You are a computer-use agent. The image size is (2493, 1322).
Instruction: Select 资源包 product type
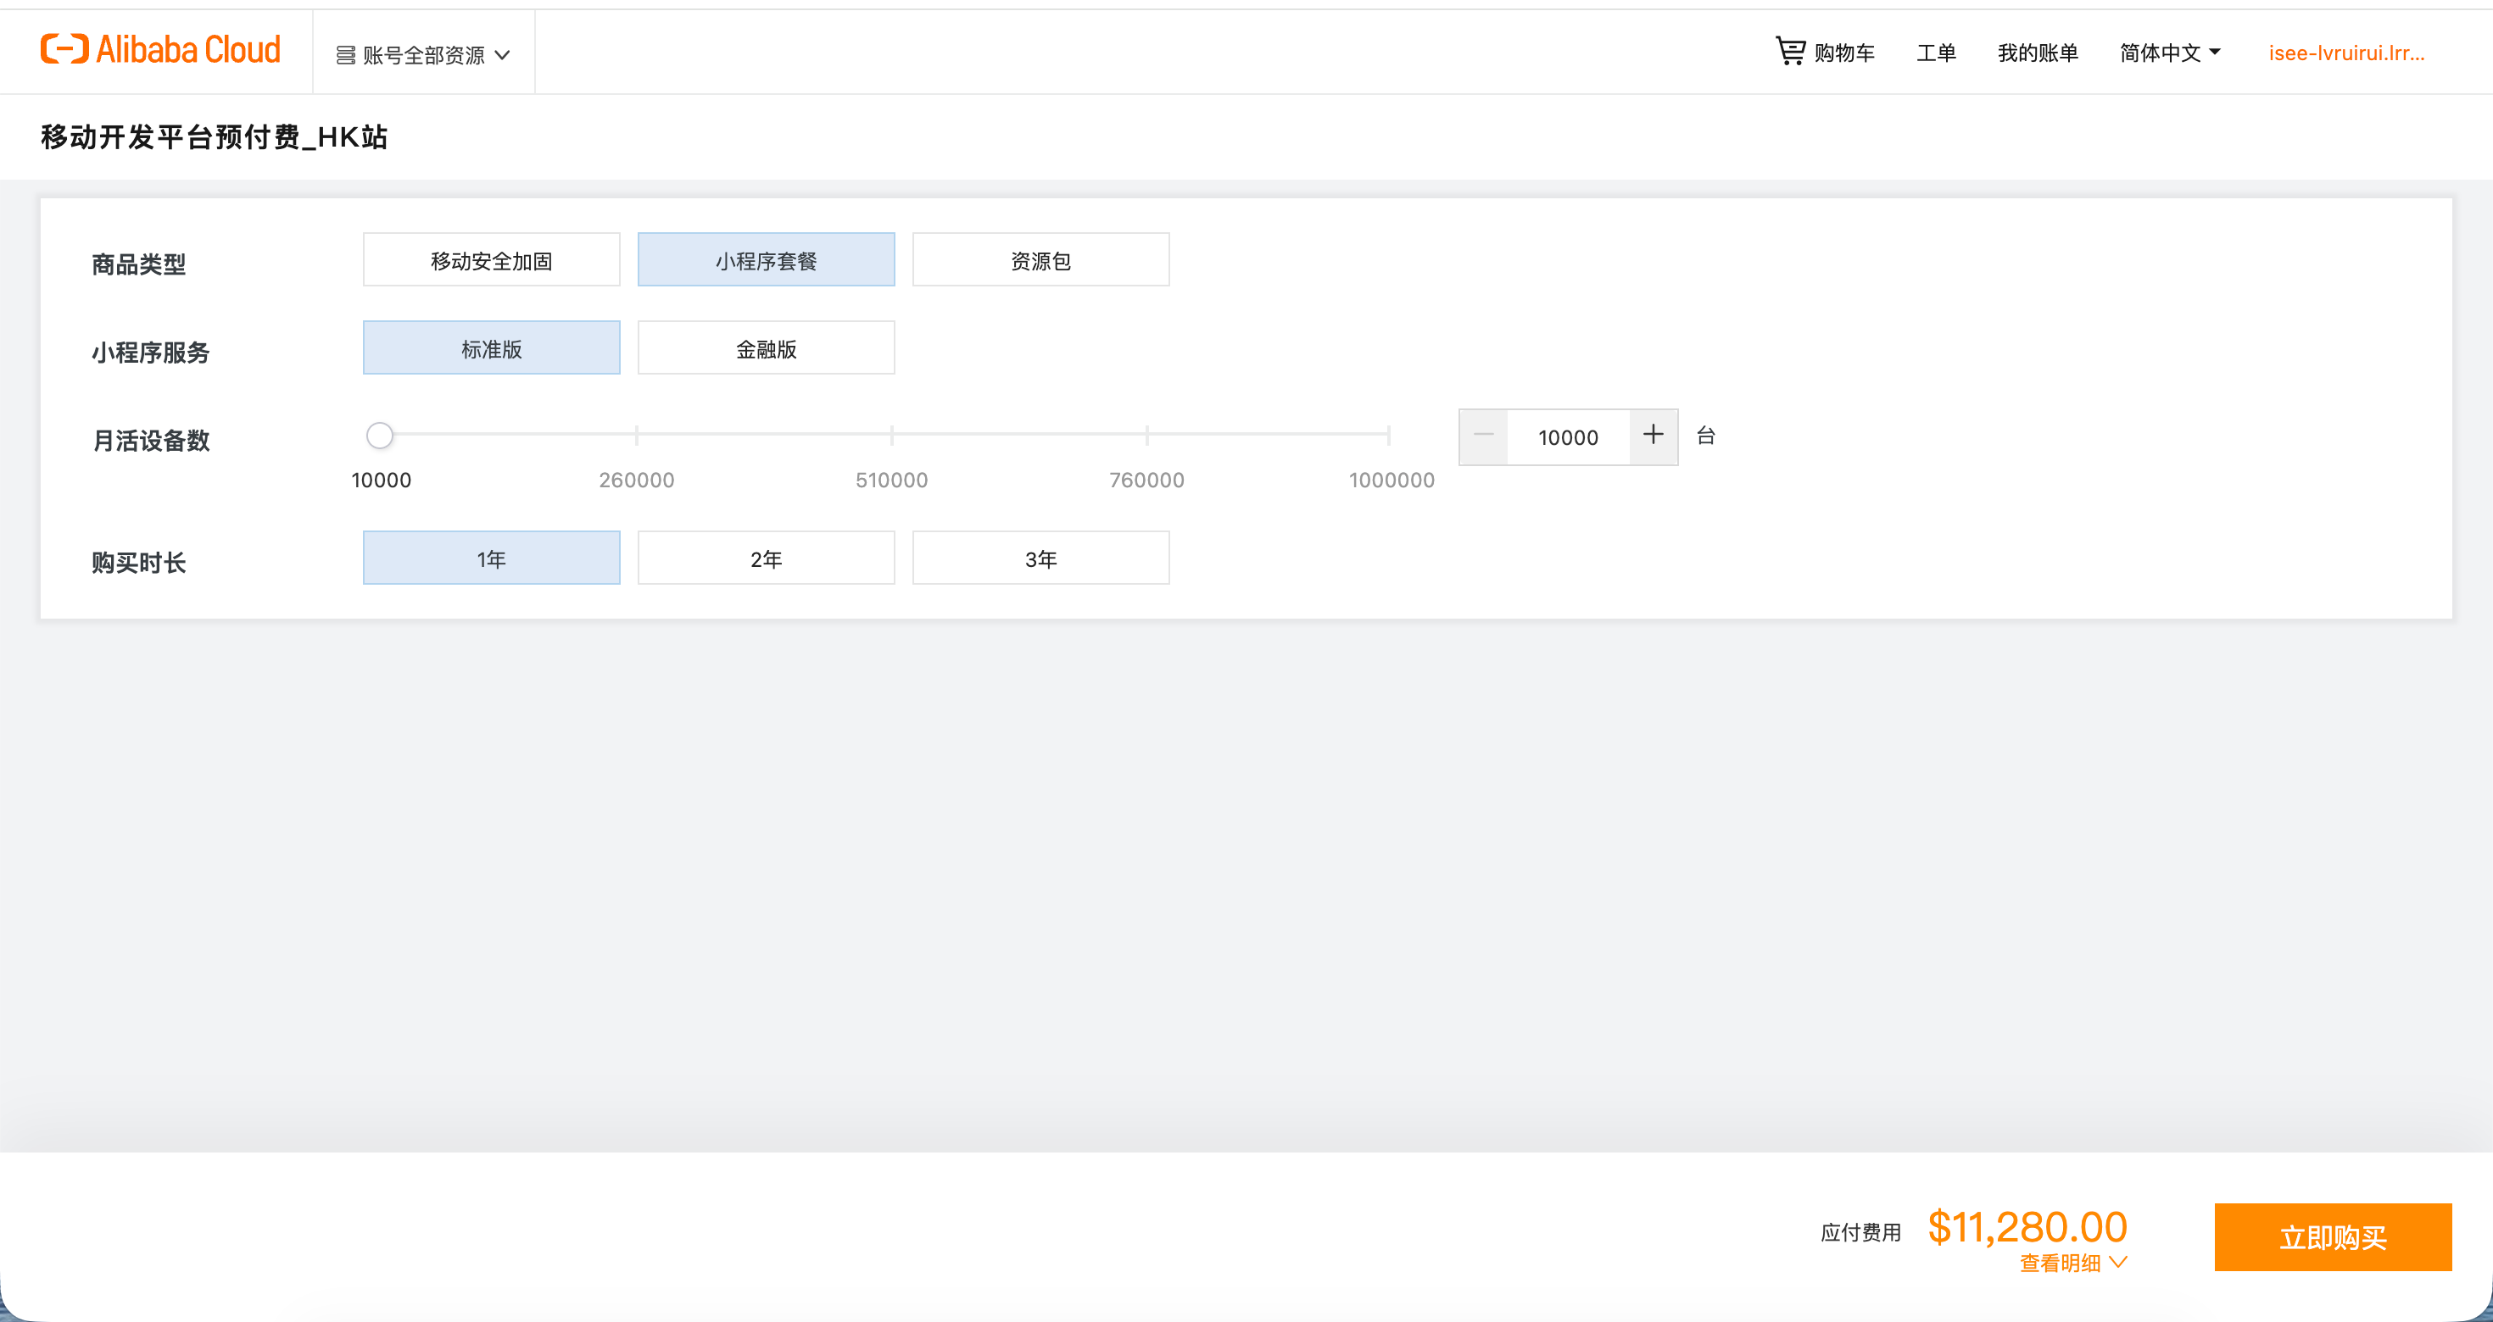pyautogui.click(x=1040, y=260)
